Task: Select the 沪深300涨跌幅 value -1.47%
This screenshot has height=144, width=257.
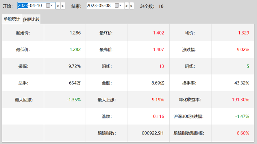Action: (x=242, y=117)
